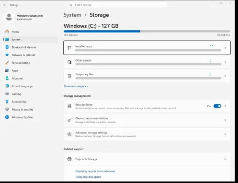
Task: Click WindowsForum.com account name
Action: click(x=30, y=16)
